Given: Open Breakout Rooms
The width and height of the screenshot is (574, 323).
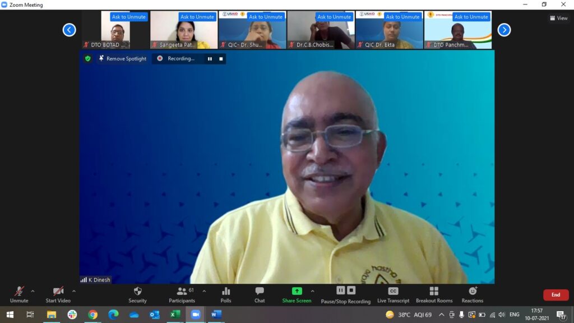Looking at the screenshot, I should point(434,292).
